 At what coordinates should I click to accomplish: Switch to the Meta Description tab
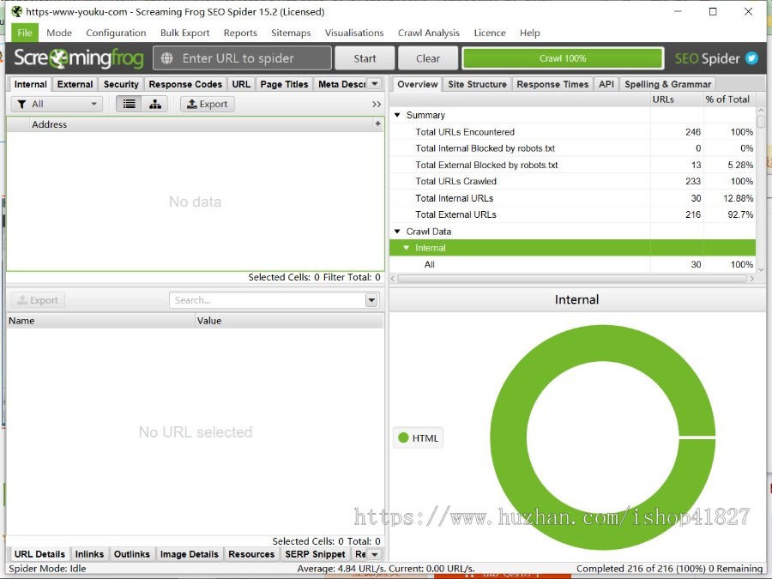coord(341,84)
